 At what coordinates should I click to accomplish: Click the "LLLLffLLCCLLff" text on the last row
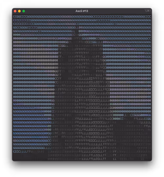pyautogui.click(x=94, y=159)
